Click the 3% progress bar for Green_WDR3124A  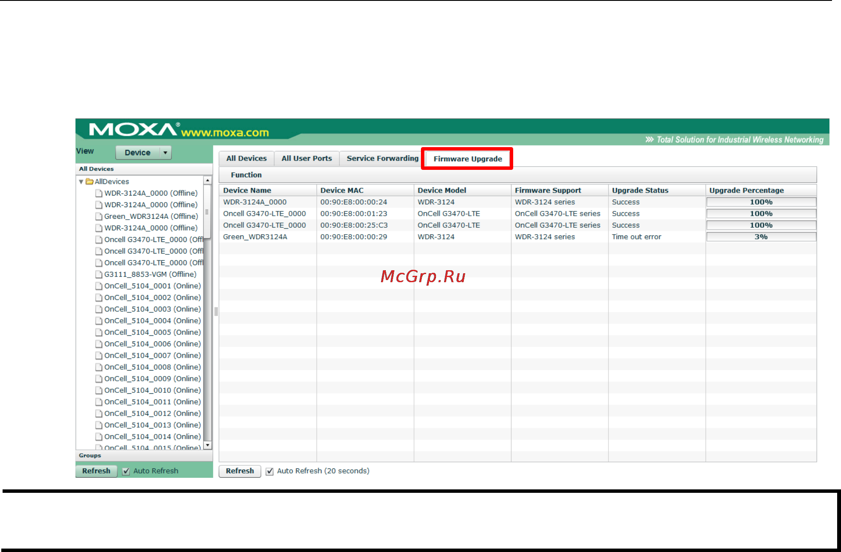pos(761,237)
